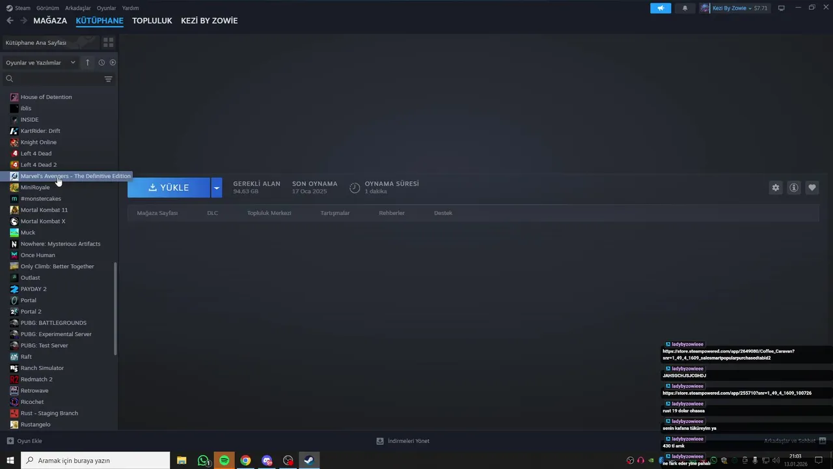The width and height of the screenshot is (833, 469).
Task: Select the Left 4 Dead 2 game icon
Action: coord(14,165)
